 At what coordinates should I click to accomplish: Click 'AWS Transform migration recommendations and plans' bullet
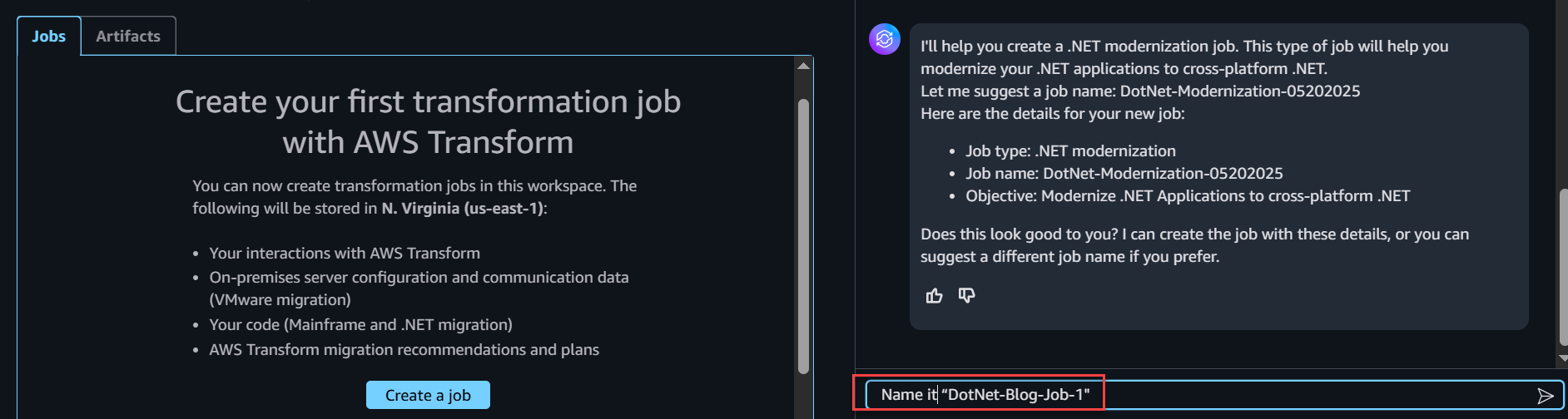(x=404, y=350)
